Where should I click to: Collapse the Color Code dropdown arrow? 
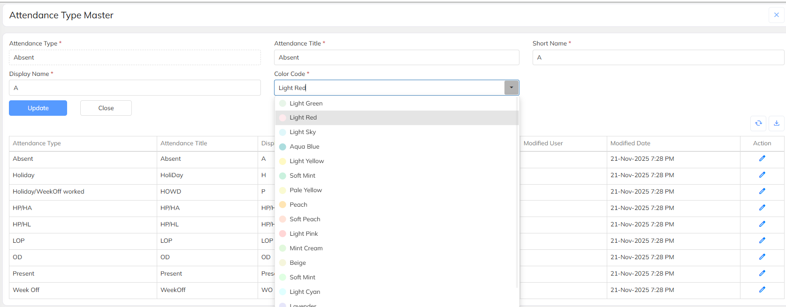pyautogui.click(x=511, y=88)
